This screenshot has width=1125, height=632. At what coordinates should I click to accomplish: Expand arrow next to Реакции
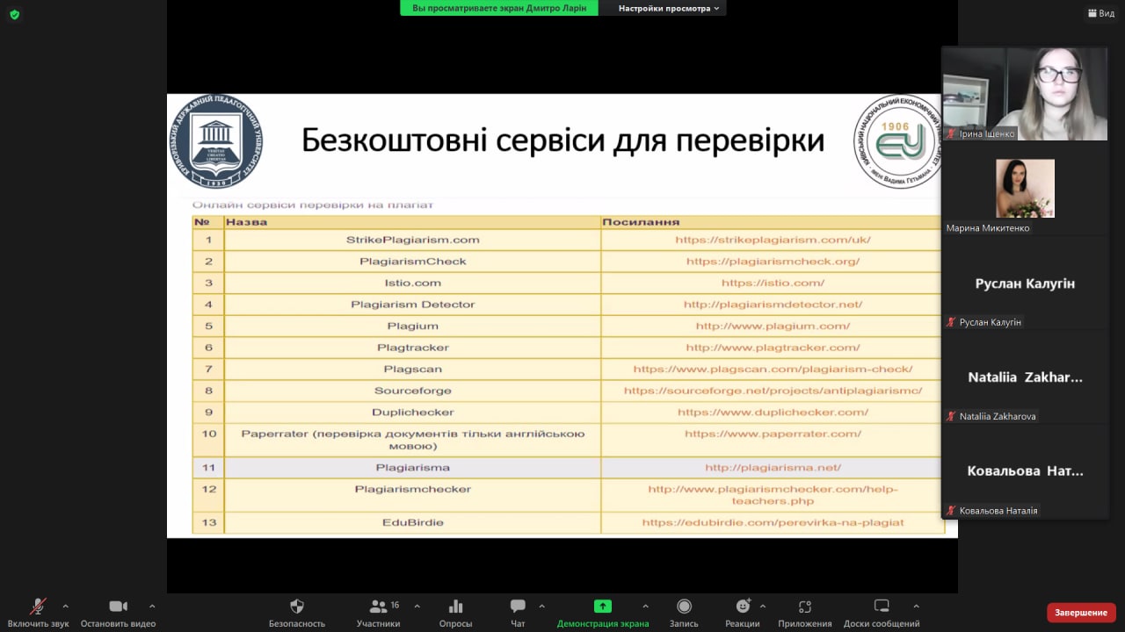click(x=762, y=606)
